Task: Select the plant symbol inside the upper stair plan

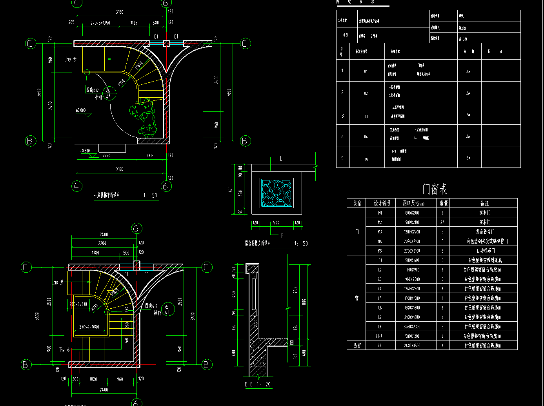Action: tap(144, 117)
